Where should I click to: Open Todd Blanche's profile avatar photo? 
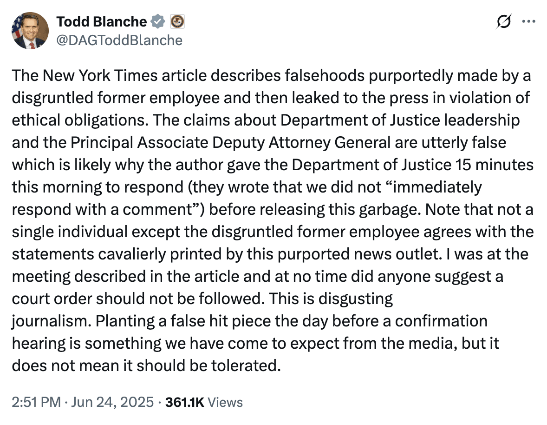30,31
